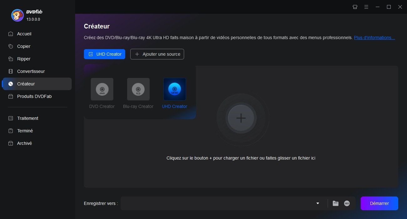
Task: Open the Plus d'informations link
Action: [x=374, y=38]
